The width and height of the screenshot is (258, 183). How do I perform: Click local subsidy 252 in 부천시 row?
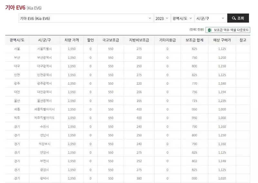(x=139, y=161)
